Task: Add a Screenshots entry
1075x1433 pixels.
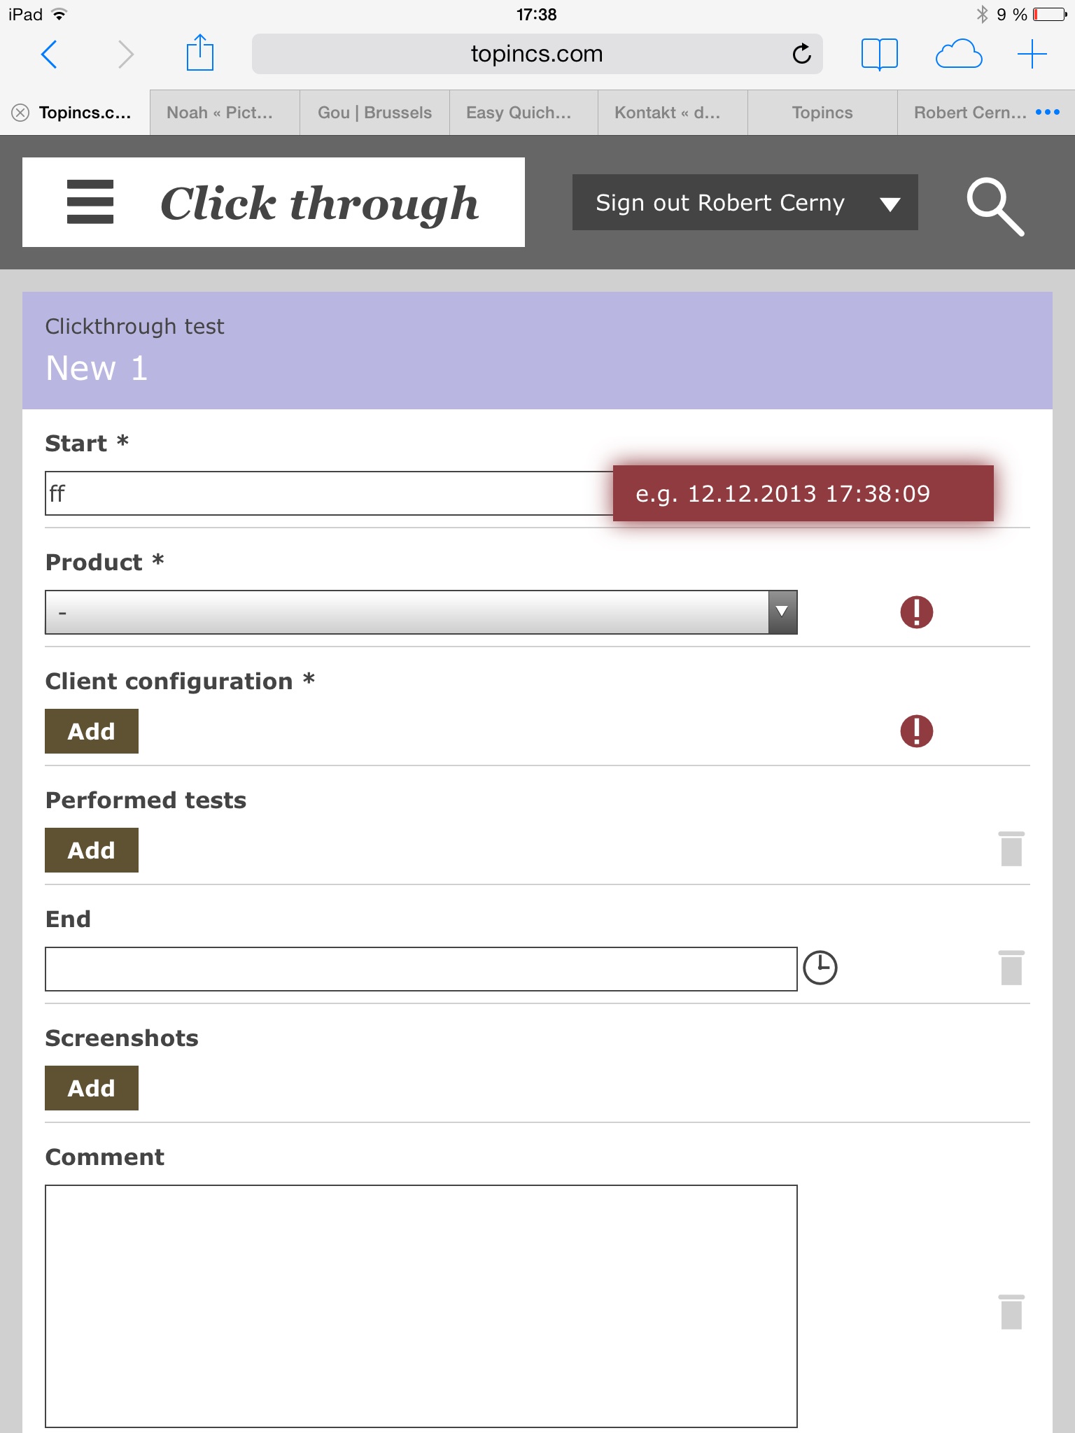Action: 92,1088
